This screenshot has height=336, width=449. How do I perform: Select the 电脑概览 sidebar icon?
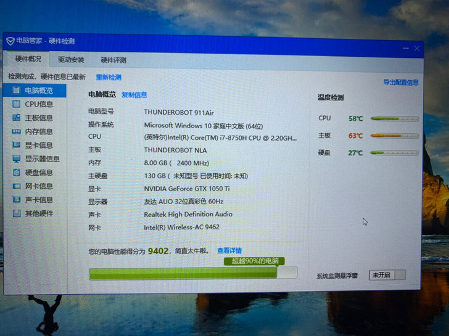click(x=16, y=90)
